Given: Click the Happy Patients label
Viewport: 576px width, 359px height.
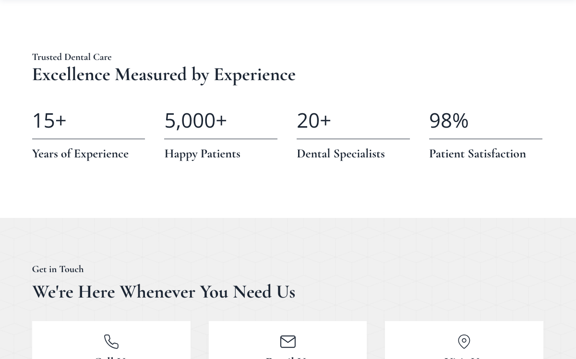Looking at the screenshot, I should [x=202, y=154].
